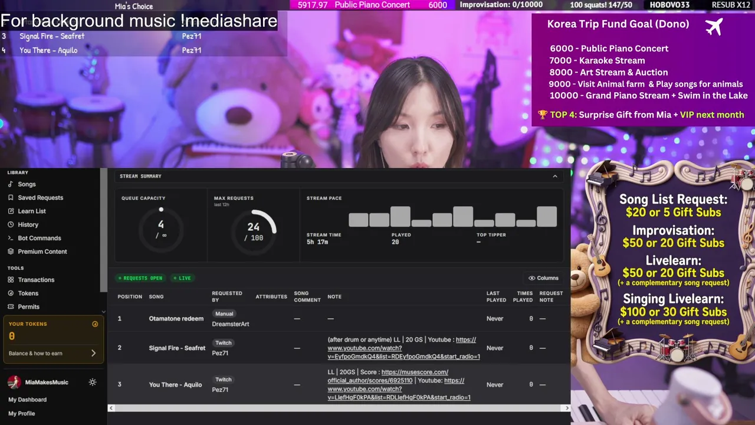Click the Manual badge on Otamatone row

(224, 314)
